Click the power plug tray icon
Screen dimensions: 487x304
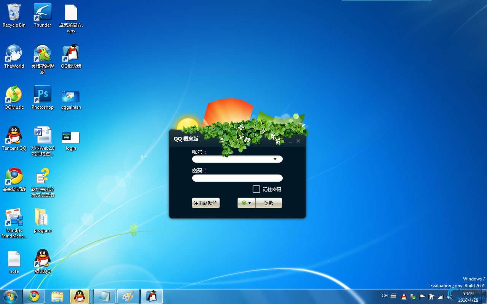pos(431,297)
